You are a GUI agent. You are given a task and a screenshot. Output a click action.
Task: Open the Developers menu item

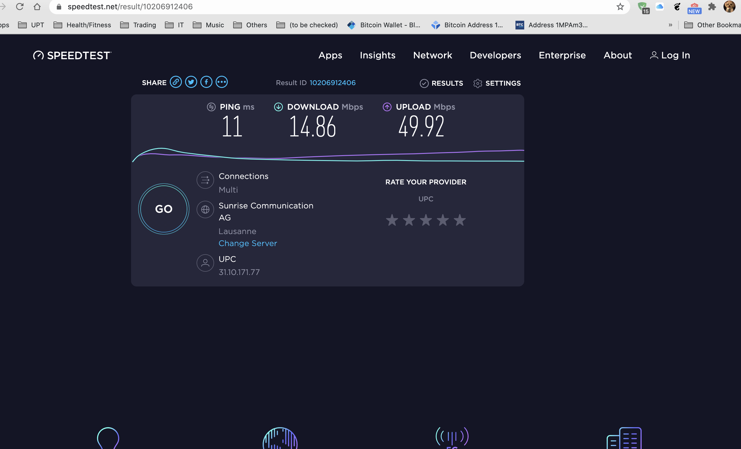pos(495,55)
